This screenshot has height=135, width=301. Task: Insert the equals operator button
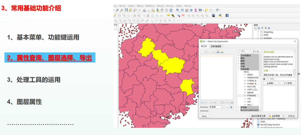pyautogui.click(x=202, y=102)
